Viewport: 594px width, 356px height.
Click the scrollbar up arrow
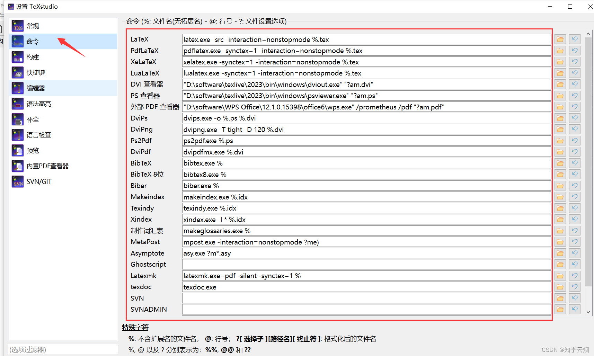[588, 34]
